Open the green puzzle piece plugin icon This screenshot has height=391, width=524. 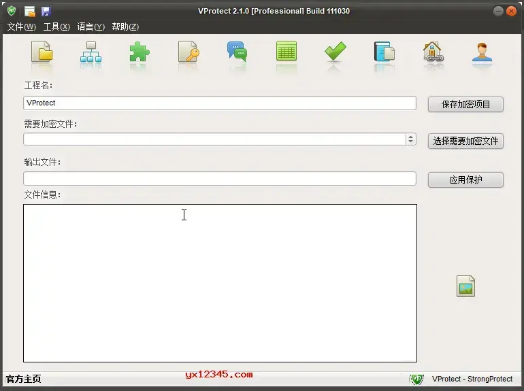pos(140,52)
